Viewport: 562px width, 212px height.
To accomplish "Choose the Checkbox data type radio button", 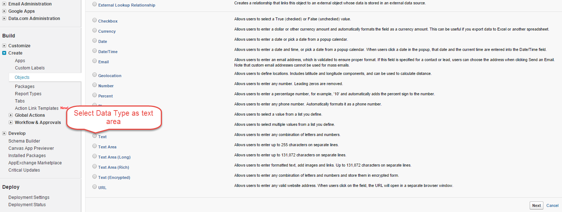I will pyautogui.click(x=95, y=20).
